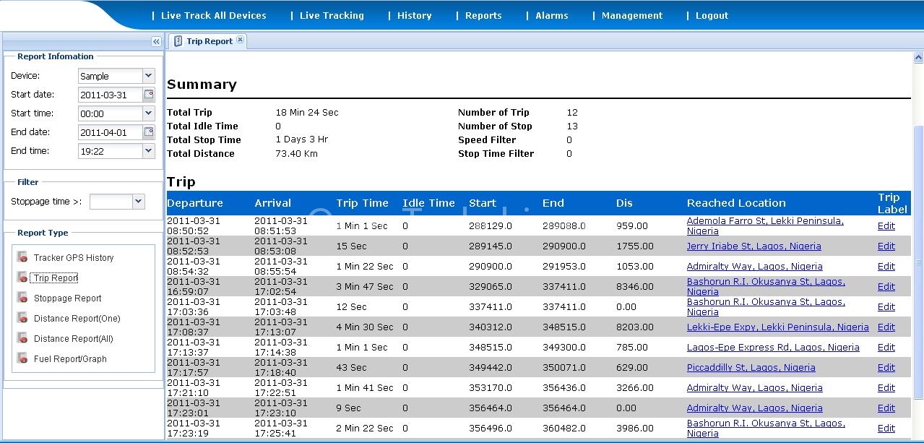
Task: Switch to the Trip Report tab
Action: 209,41
